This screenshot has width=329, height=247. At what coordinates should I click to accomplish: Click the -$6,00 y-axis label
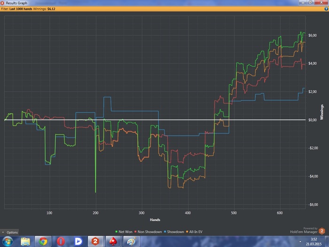coord(313,205)
